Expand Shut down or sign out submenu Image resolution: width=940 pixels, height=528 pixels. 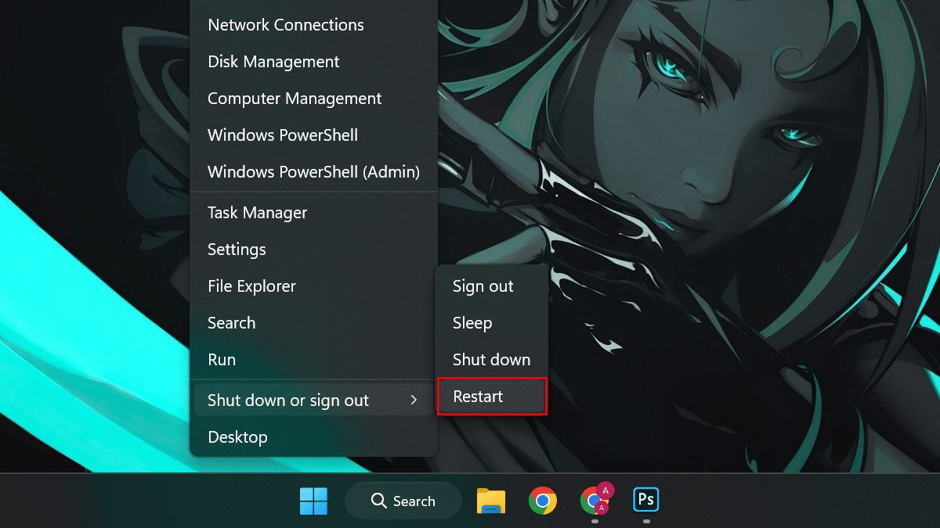pos(313,400)
